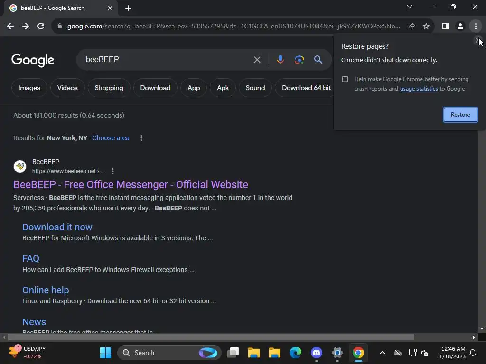Launch Microsoft Edge from the taskbar

295,353
